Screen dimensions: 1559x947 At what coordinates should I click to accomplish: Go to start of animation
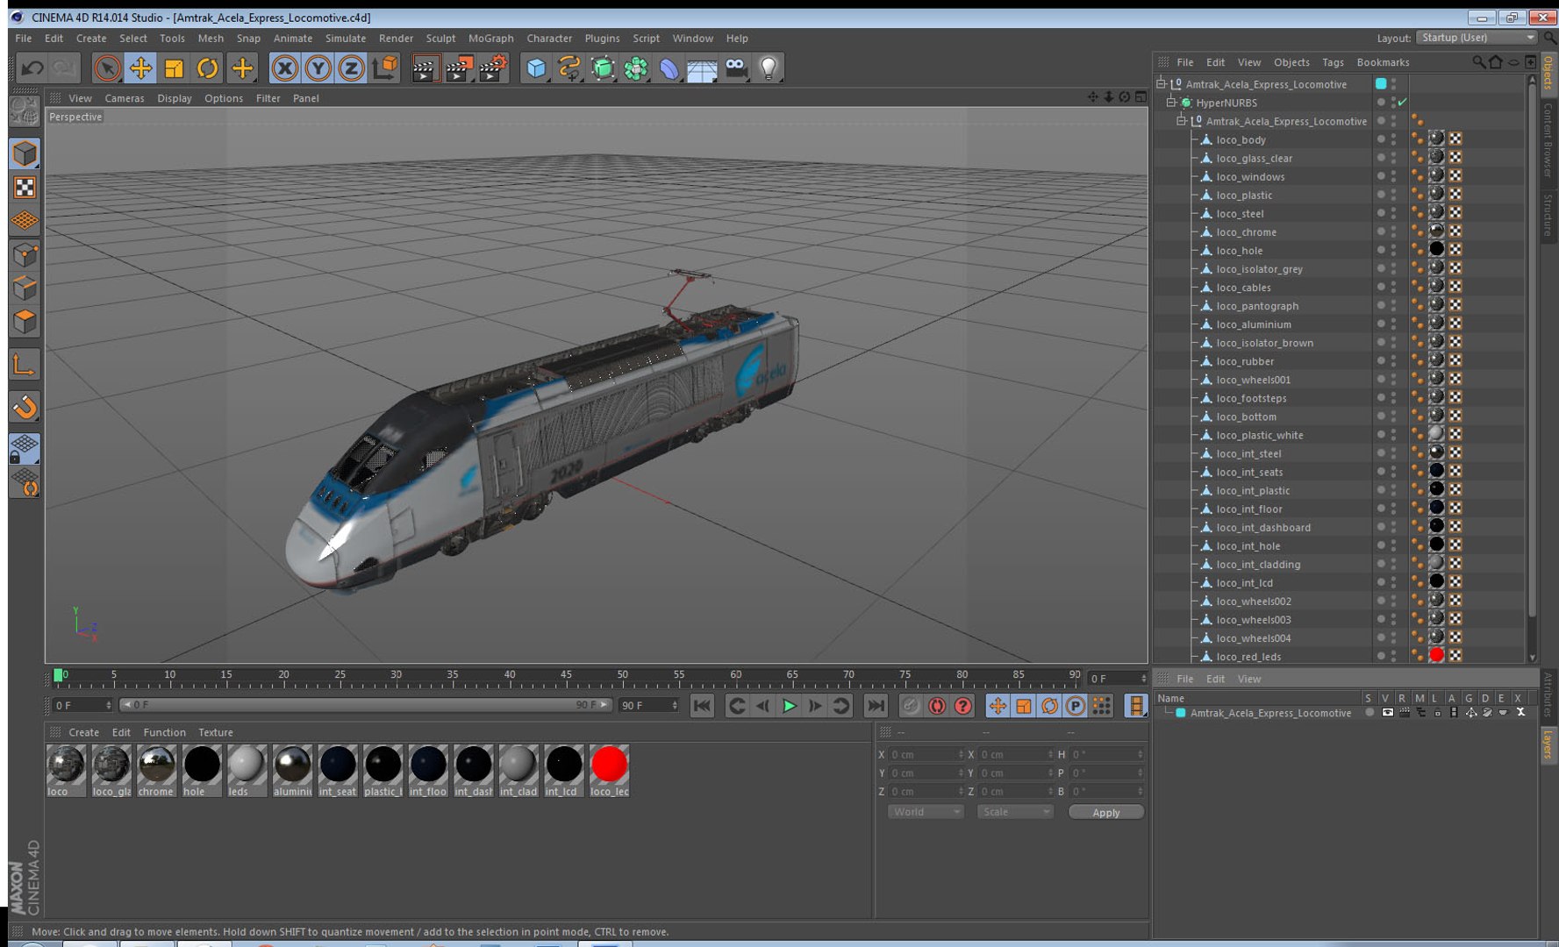pos(702,706)
